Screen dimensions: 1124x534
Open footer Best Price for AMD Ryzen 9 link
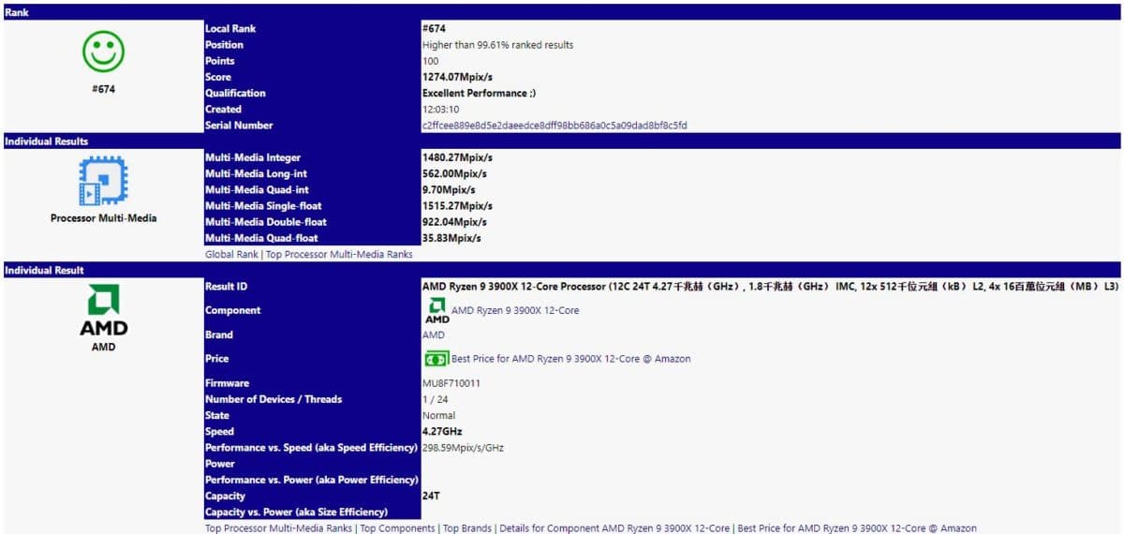click(857, 528)
